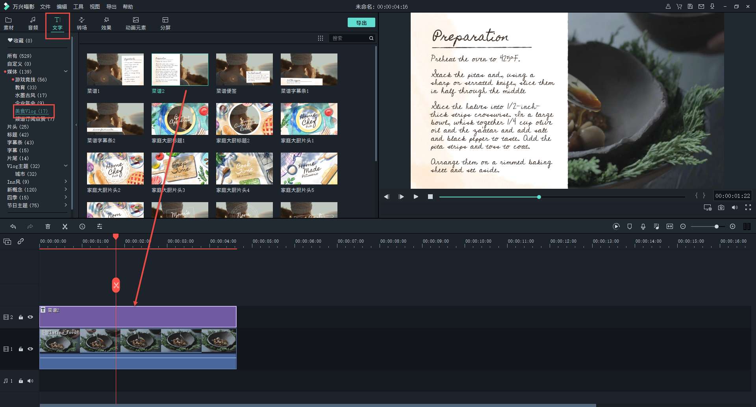Mute audio track 1 speaker icon
This screenshot has height=407, width=756.
click(x=30, y=381)
